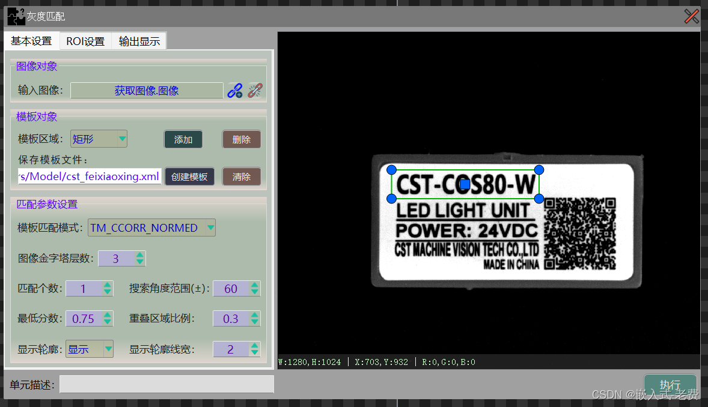
Task: Click the puzzle help icon in title bar
Action: pos(16,16)
